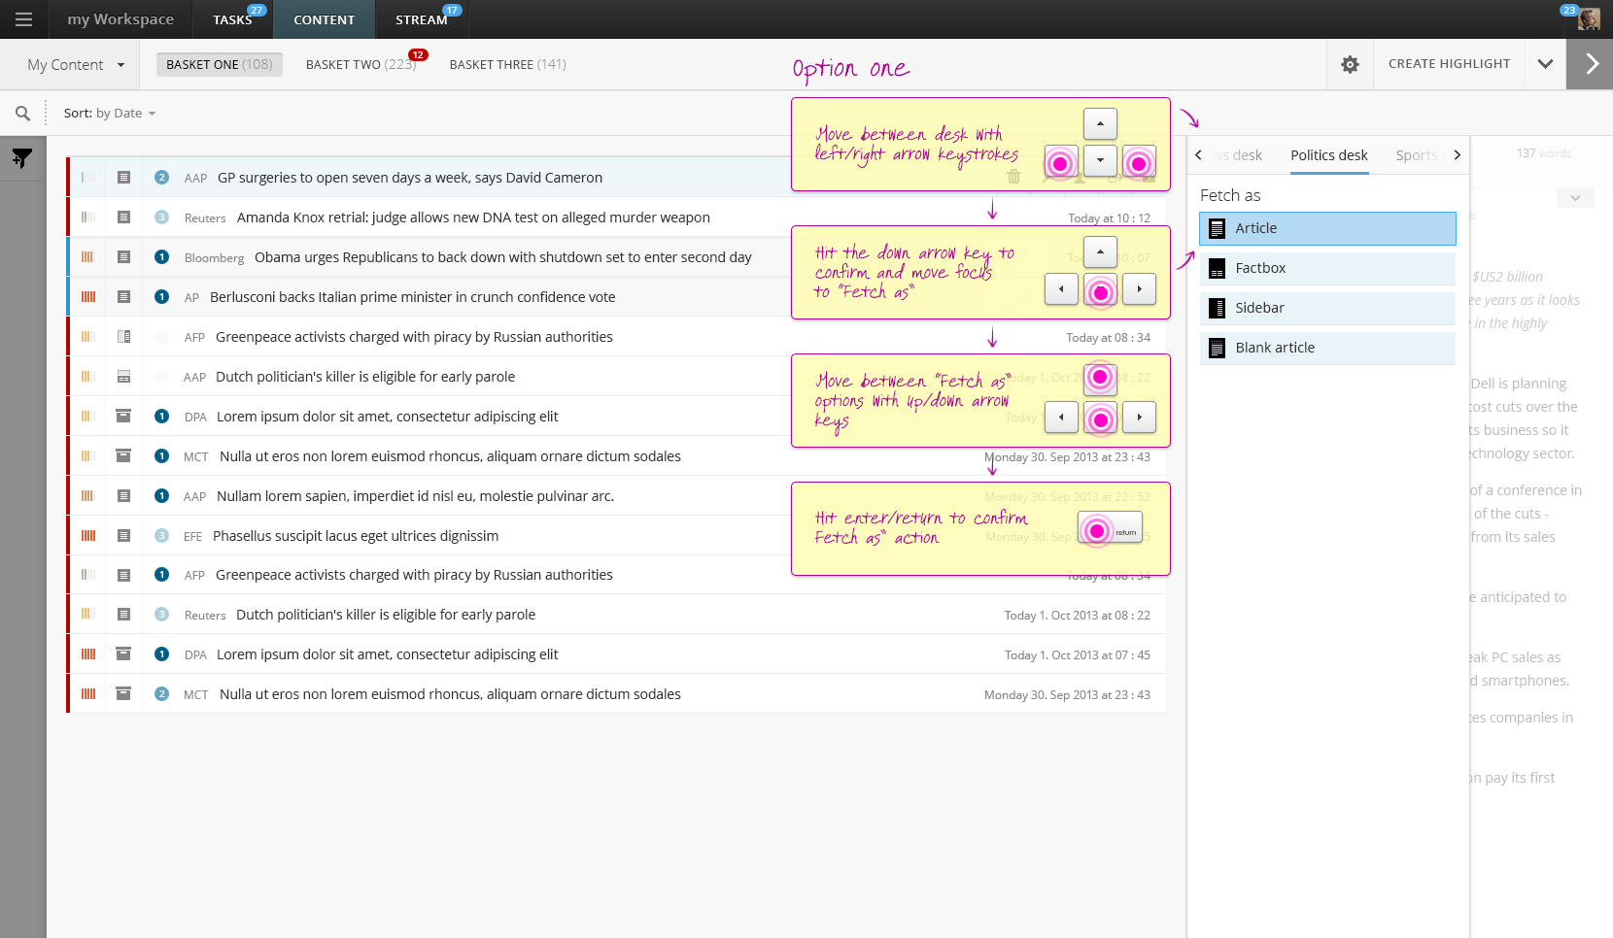Open the Nullam lorem sapien headline
The height and width of the screenshot is (938, 1613).
pos(415,496)
